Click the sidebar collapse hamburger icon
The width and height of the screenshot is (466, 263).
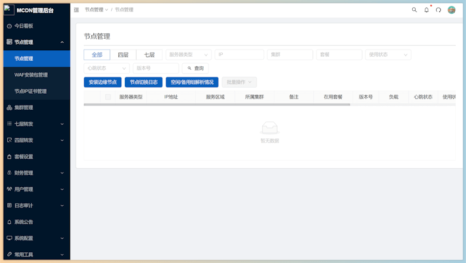(76, 10)
